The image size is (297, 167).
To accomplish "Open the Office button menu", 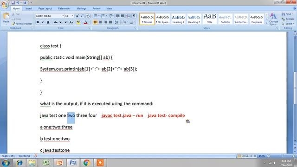I will tap(5, 5).
